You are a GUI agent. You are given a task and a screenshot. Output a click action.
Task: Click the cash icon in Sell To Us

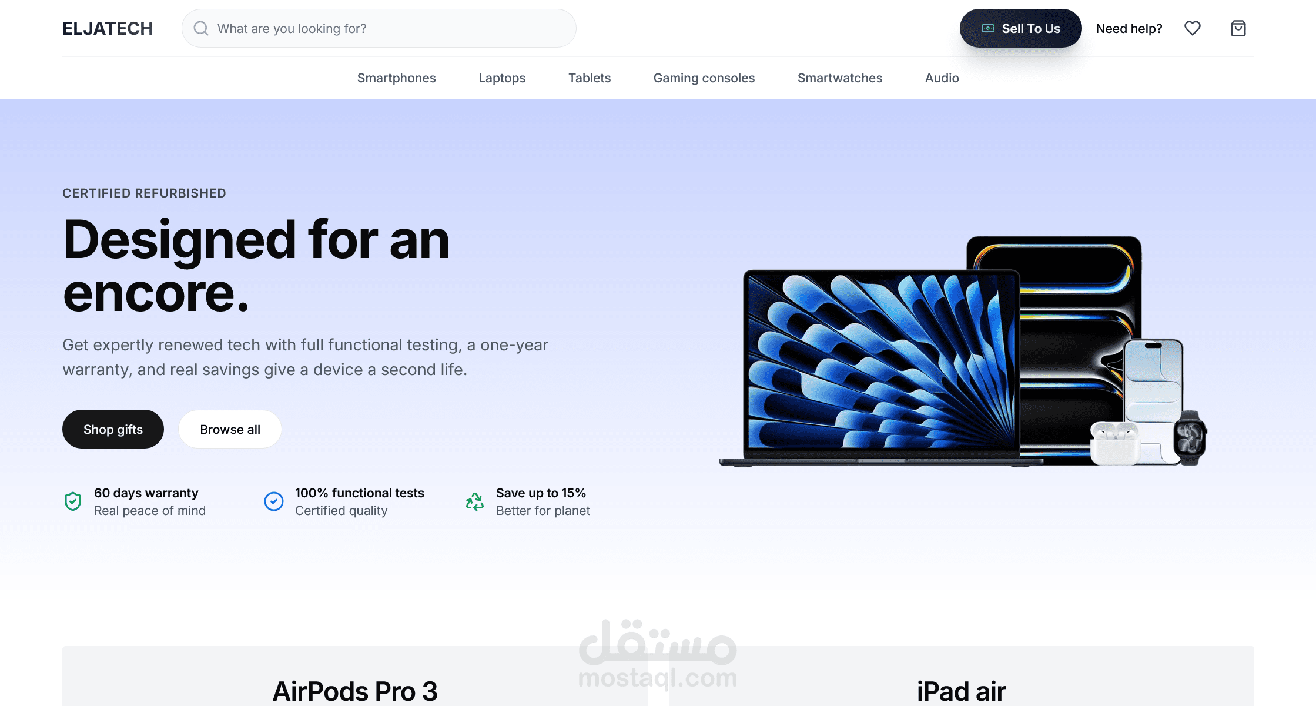988,28
